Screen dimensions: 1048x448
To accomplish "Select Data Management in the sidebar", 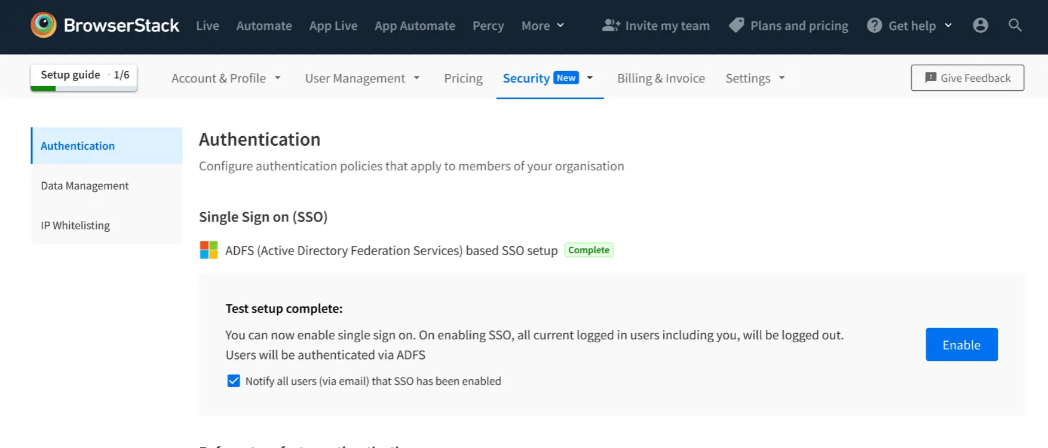I will [x=85, y=186].
